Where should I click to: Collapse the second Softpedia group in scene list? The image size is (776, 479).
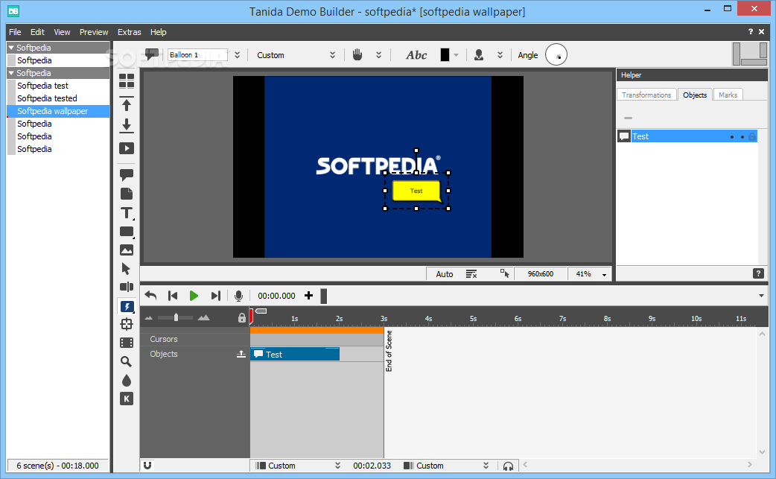[11, 73]
